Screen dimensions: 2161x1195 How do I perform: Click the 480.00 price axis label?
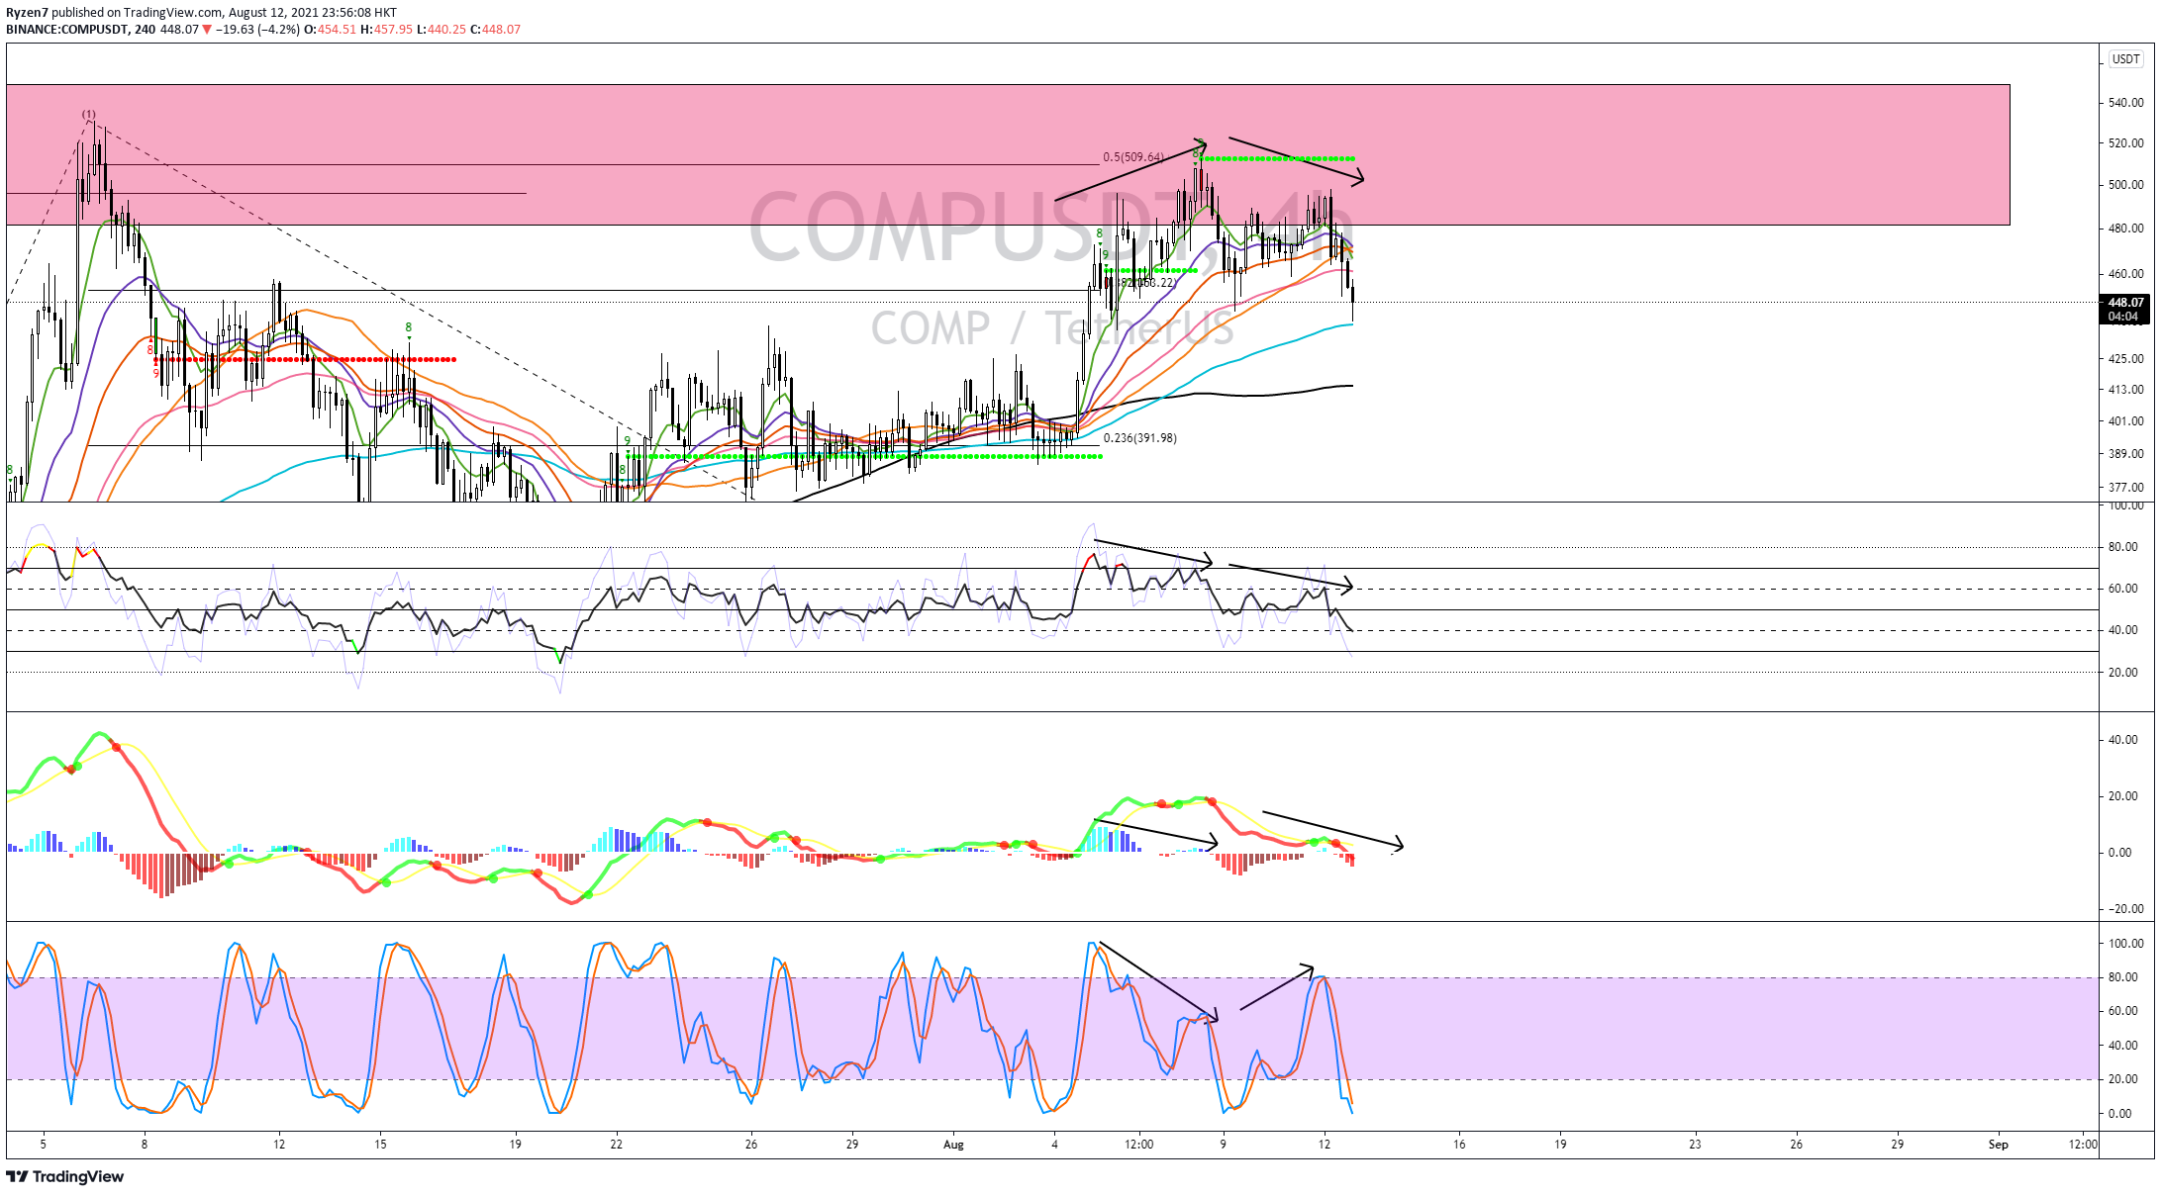pos(2126,229)
